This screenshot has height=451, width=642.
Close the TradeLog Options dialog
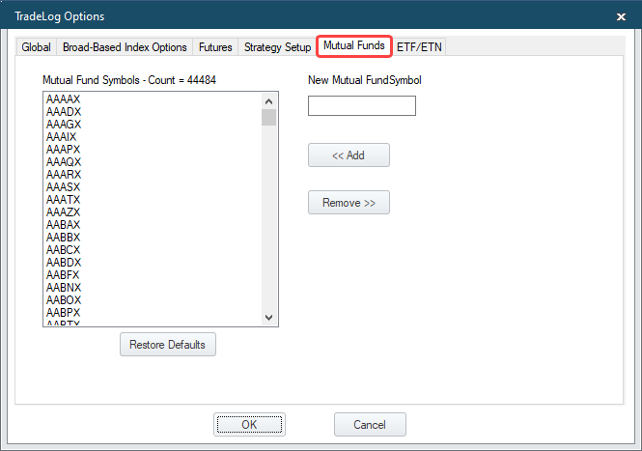[x=621, y=16]
